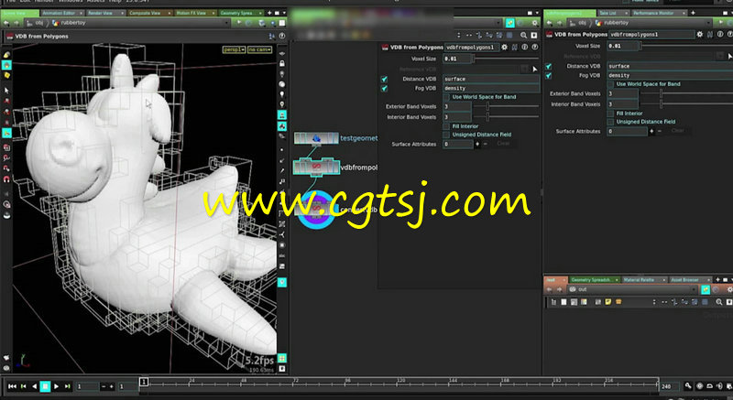Image resolution: width=733 pixels, height=400 pixels.
Task: Open the gear menu in the right parameter pane
Action: pos(700,34)
